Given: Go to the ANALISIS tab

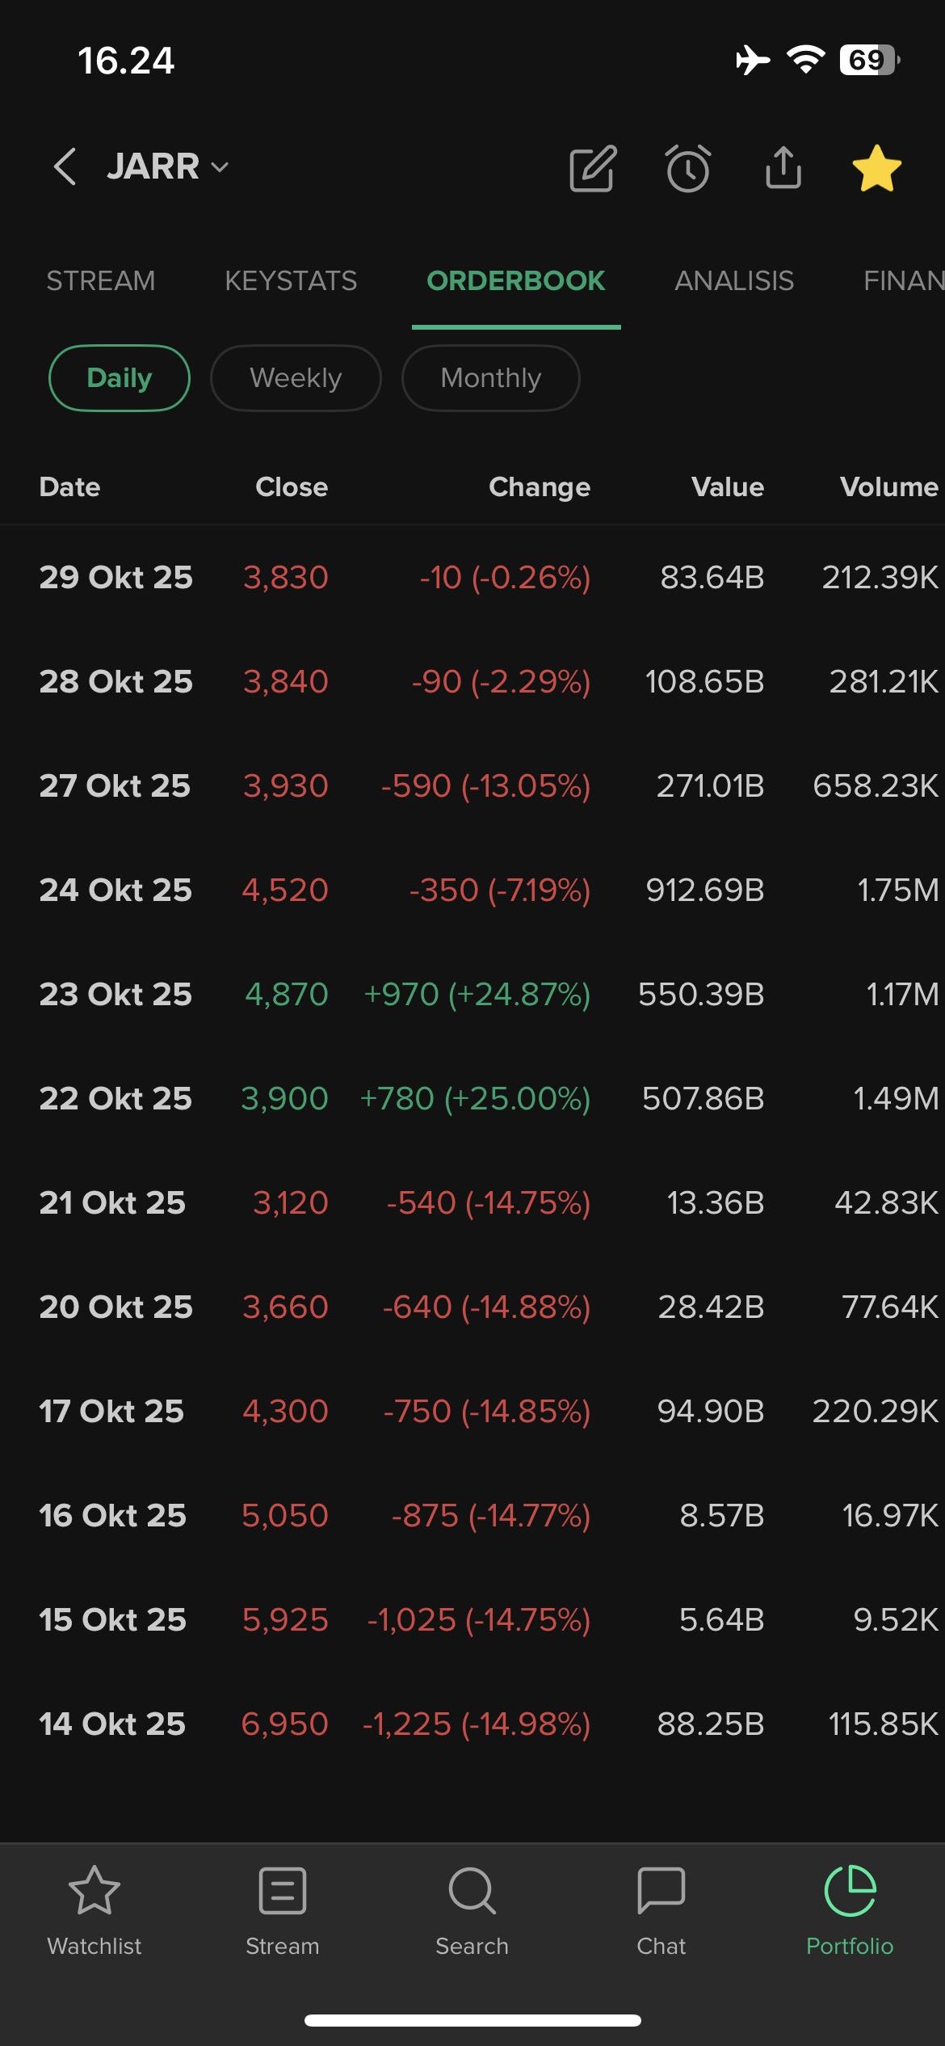Looking at the screenshot, I should (734, 281).
